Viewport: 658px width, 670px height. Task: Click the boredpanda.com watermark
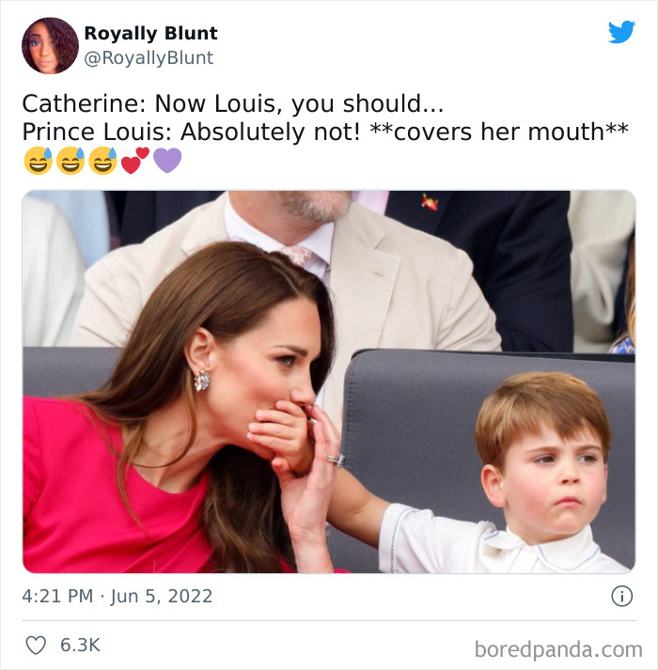click(558, 649)
